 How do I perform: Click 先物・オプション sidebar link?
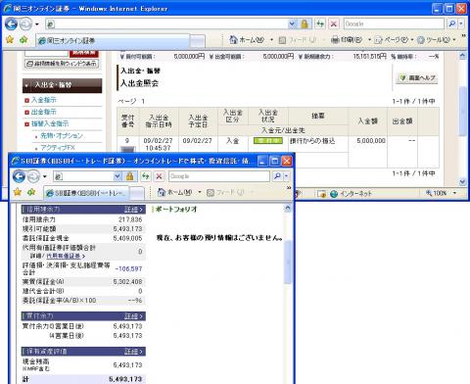click(62, 136)
